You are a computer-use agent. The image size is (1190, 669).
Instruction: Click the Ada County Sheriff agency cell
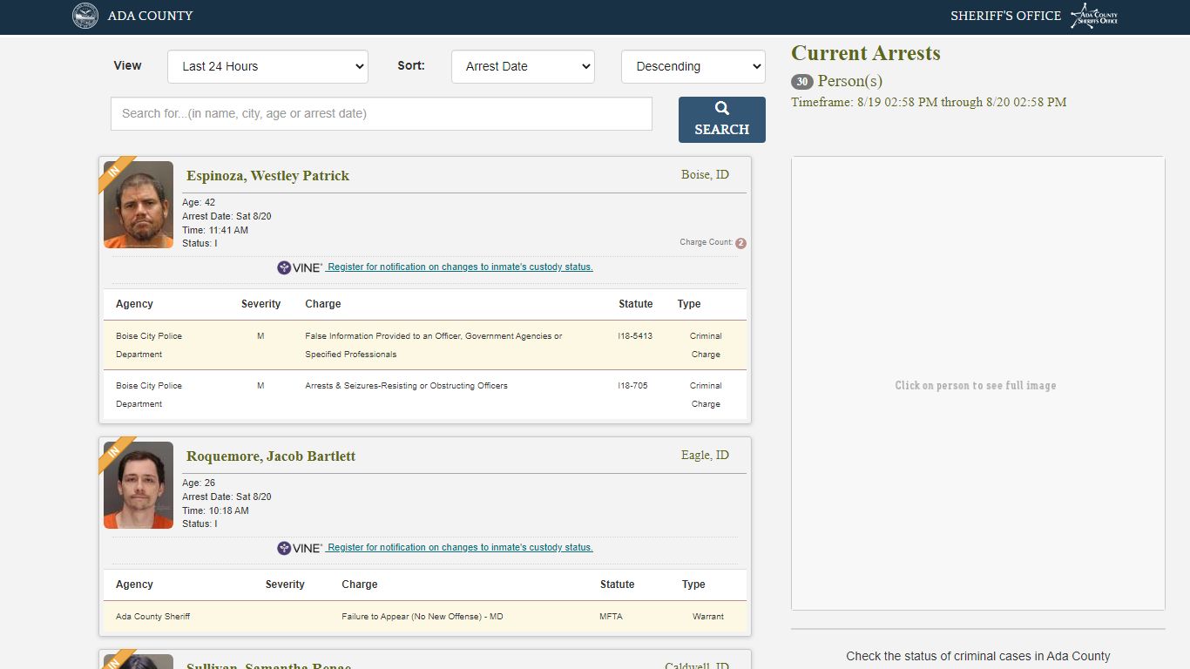pyautogui.click(x=152, y=617)
